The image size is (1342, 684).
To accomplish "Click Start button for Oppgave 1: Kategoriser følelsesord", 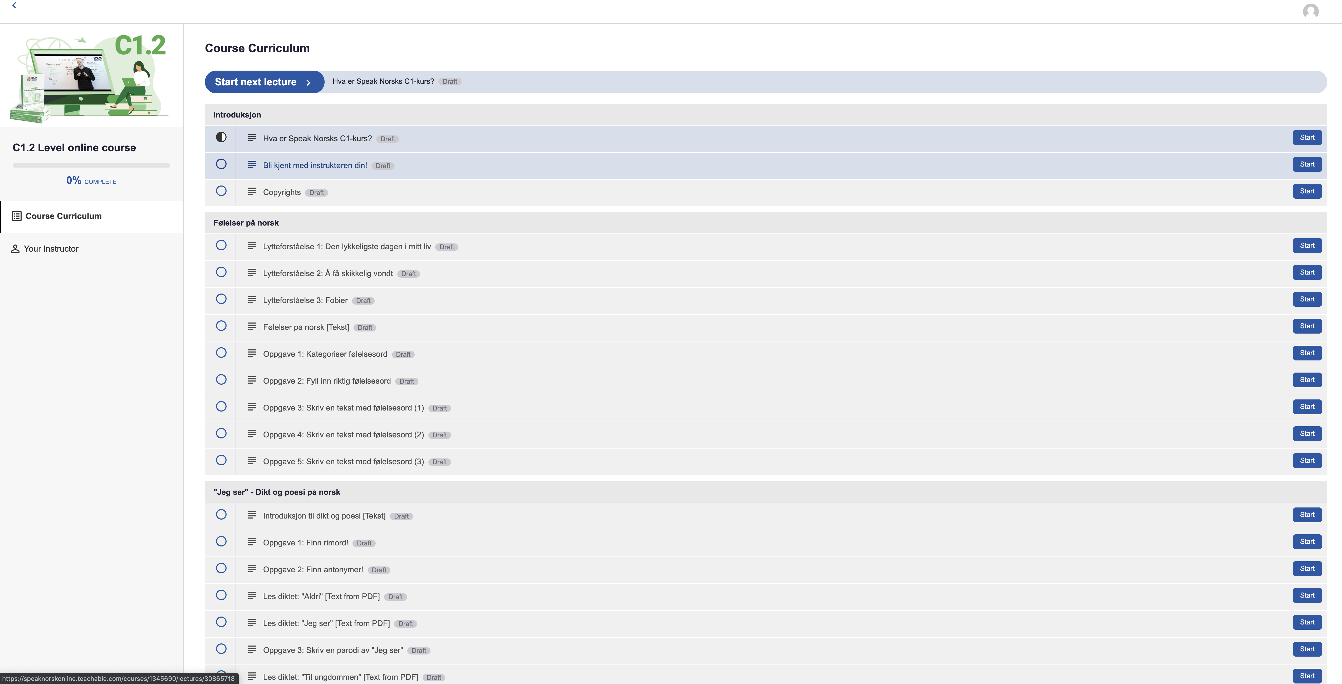I will point(1307,353).
